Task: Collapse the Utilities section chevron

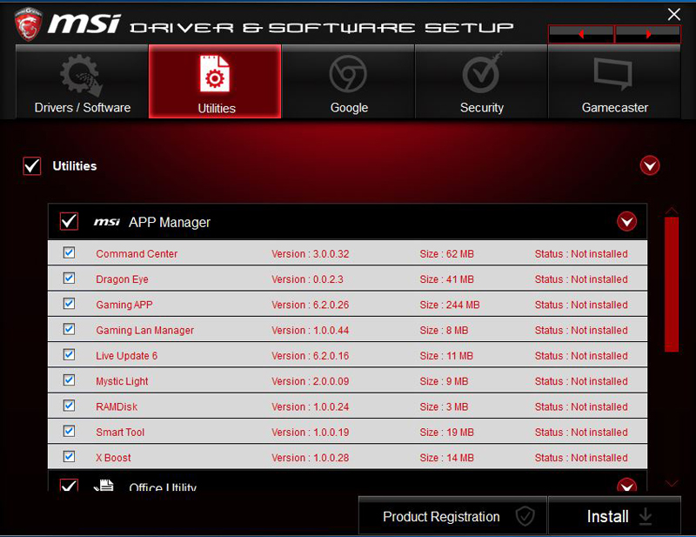Action: [x=650, y=165]
